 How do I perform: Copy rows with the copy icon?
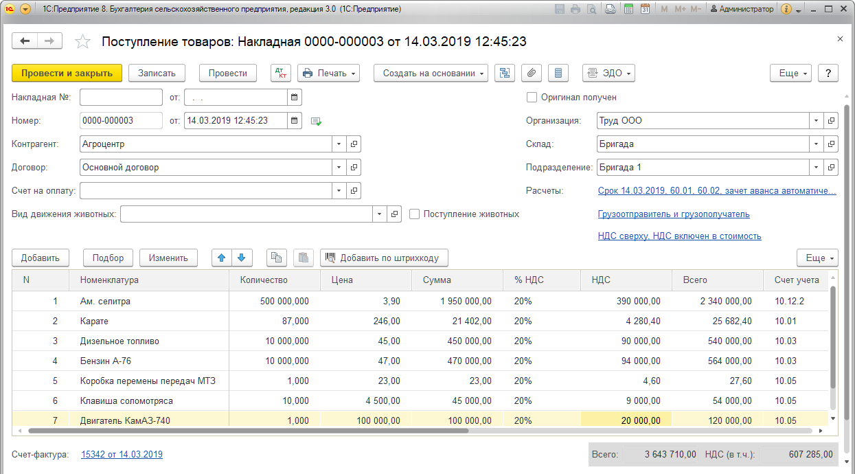click(277, 258)
